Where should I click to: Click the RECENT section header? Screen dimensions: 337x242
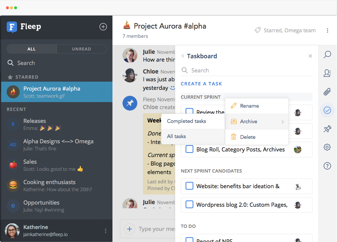point(16,109)
